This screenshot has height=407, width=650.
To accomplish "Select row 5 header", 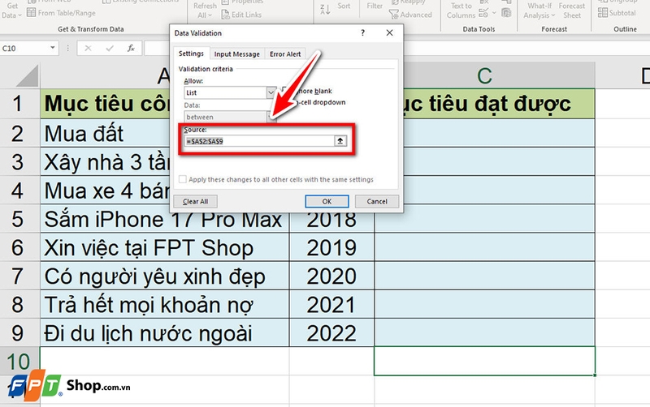I will [x=19, y=219].
